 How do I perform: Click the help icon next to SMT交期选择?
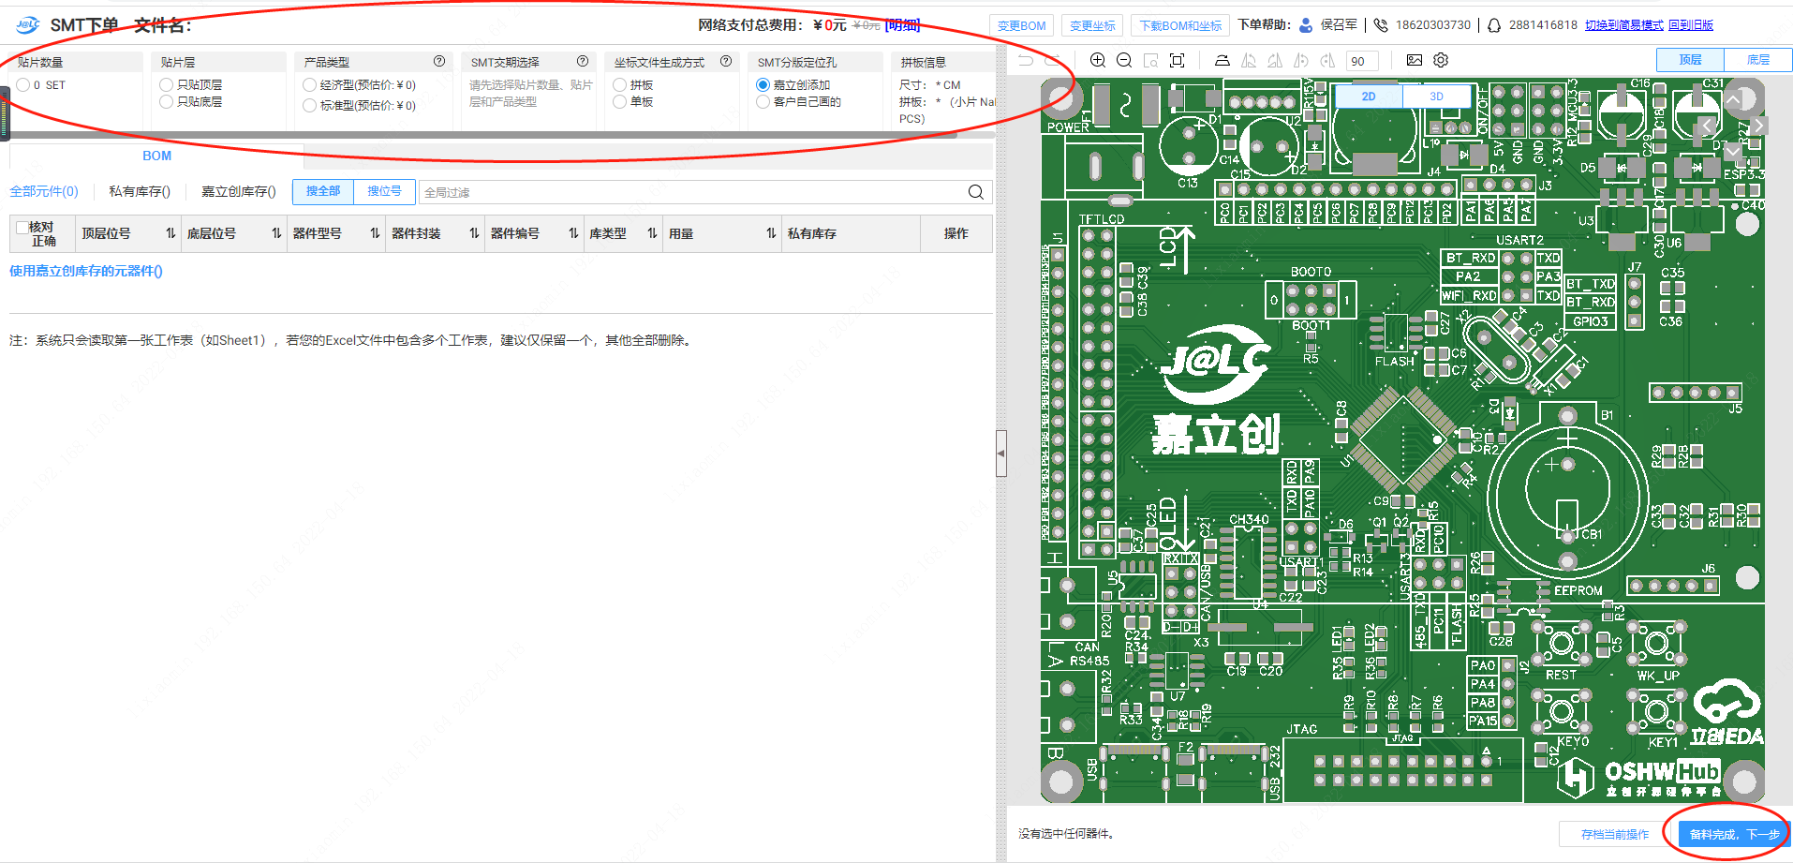click(583, 62)
